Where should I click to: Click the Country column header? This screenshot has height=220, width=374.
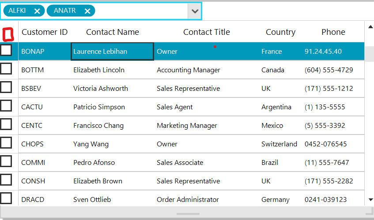pos(280,32)
